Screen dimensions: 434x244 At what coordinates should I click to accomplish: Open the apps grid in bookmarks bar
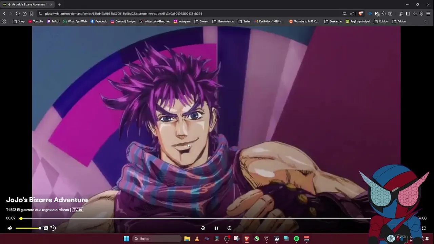(x=4, y=21)
